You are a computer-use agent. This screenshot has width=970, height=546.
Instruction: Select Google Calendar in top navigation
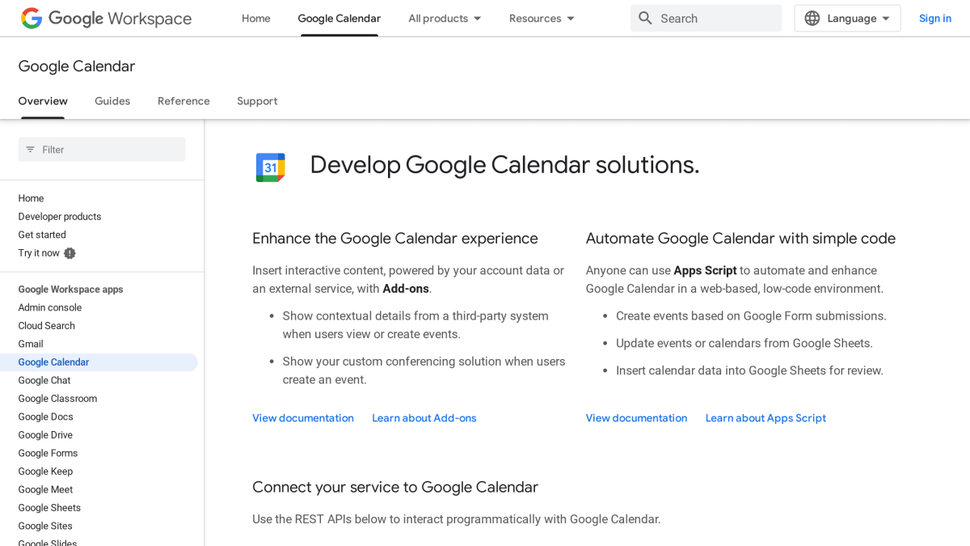pyautogui.click(x=339, y=18)
